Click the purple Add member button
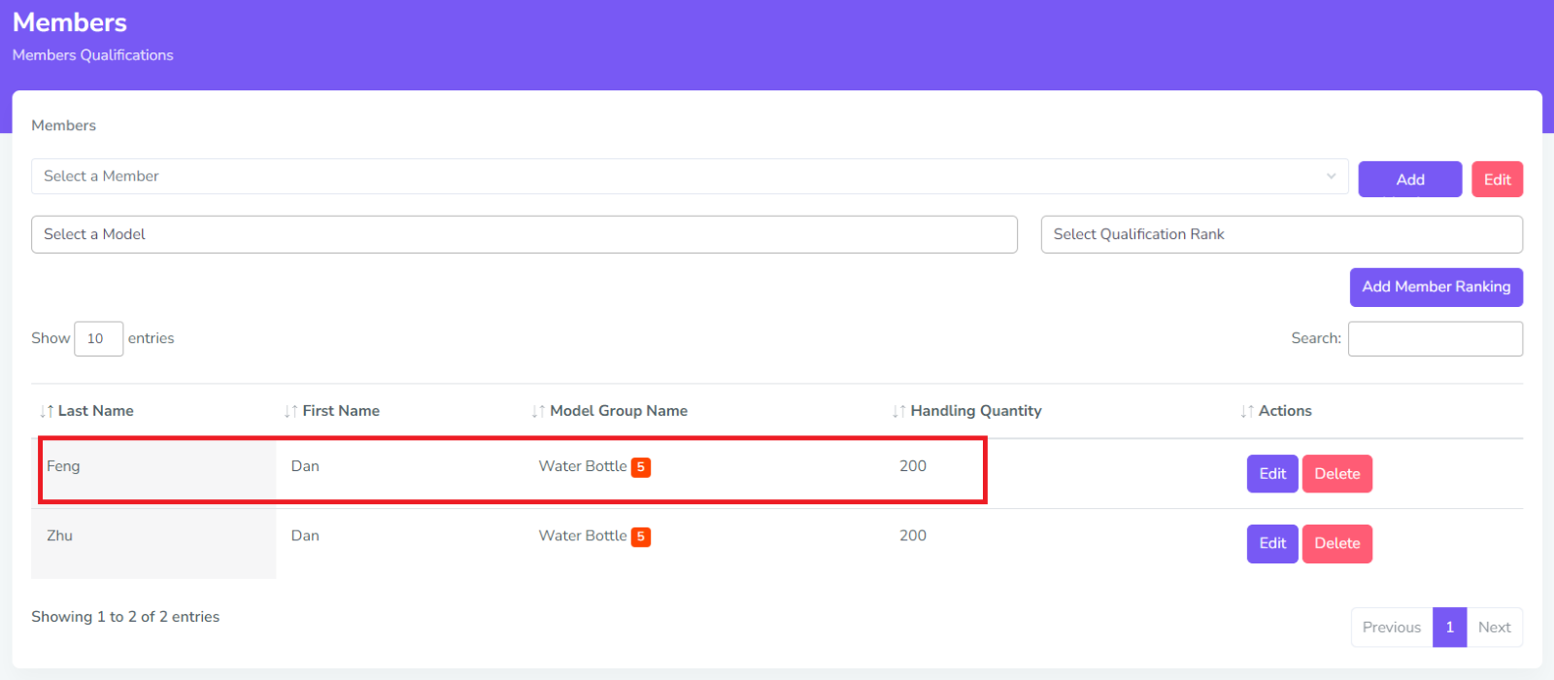 (x=1409, y=180)
